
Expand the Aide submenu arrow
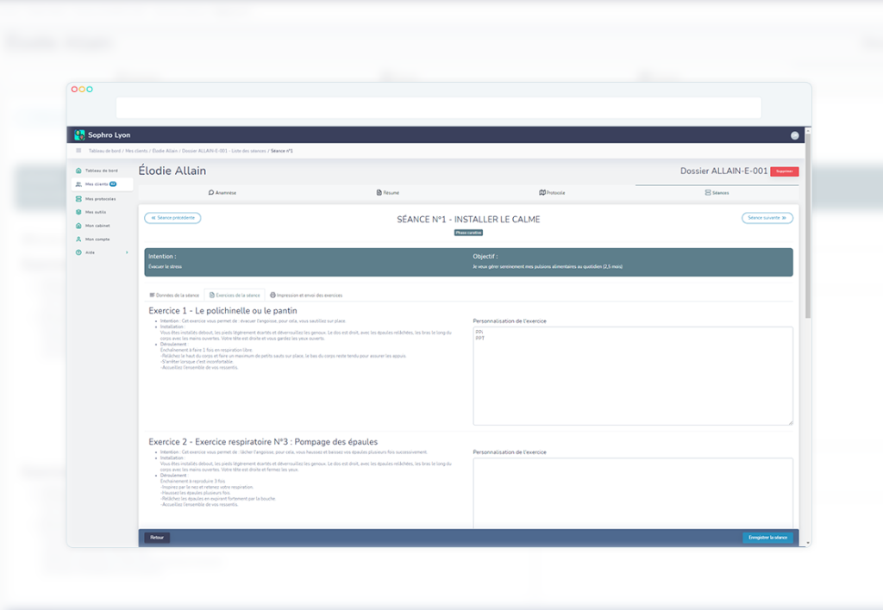(x=127, y=252)
